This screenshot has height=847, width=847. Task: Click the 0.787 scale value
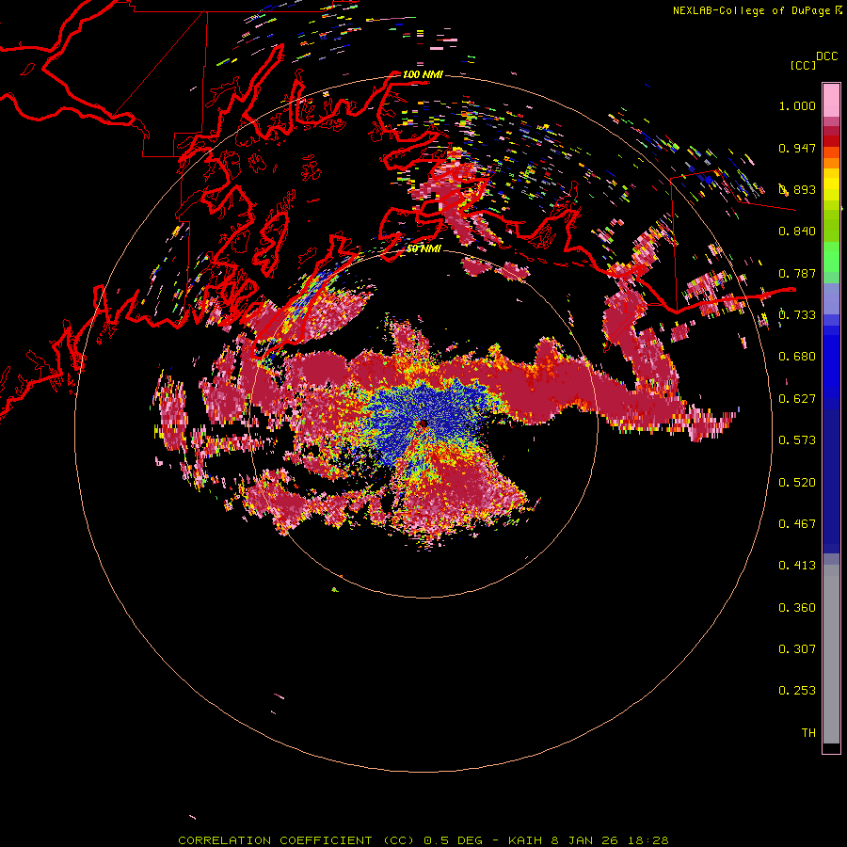point(797,273)
